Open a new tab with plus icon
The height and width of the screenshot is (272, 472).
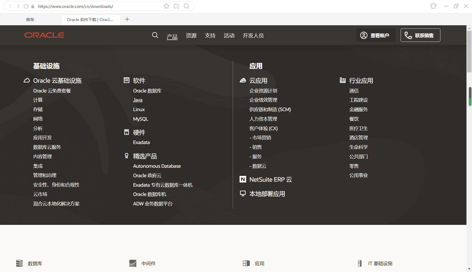point(127,19)
